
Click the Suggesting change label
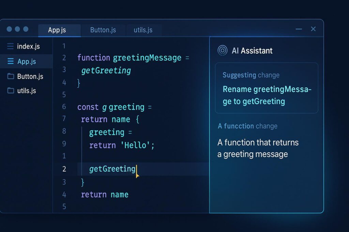pyautogui.click(x=251, y=75)
